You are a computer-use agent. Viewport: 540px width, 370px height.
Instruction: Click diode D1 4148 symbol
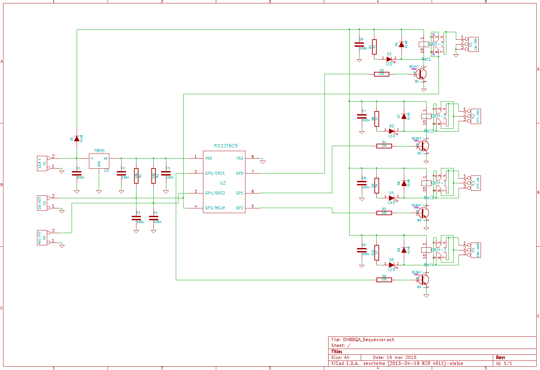click(x=77, y=139)
